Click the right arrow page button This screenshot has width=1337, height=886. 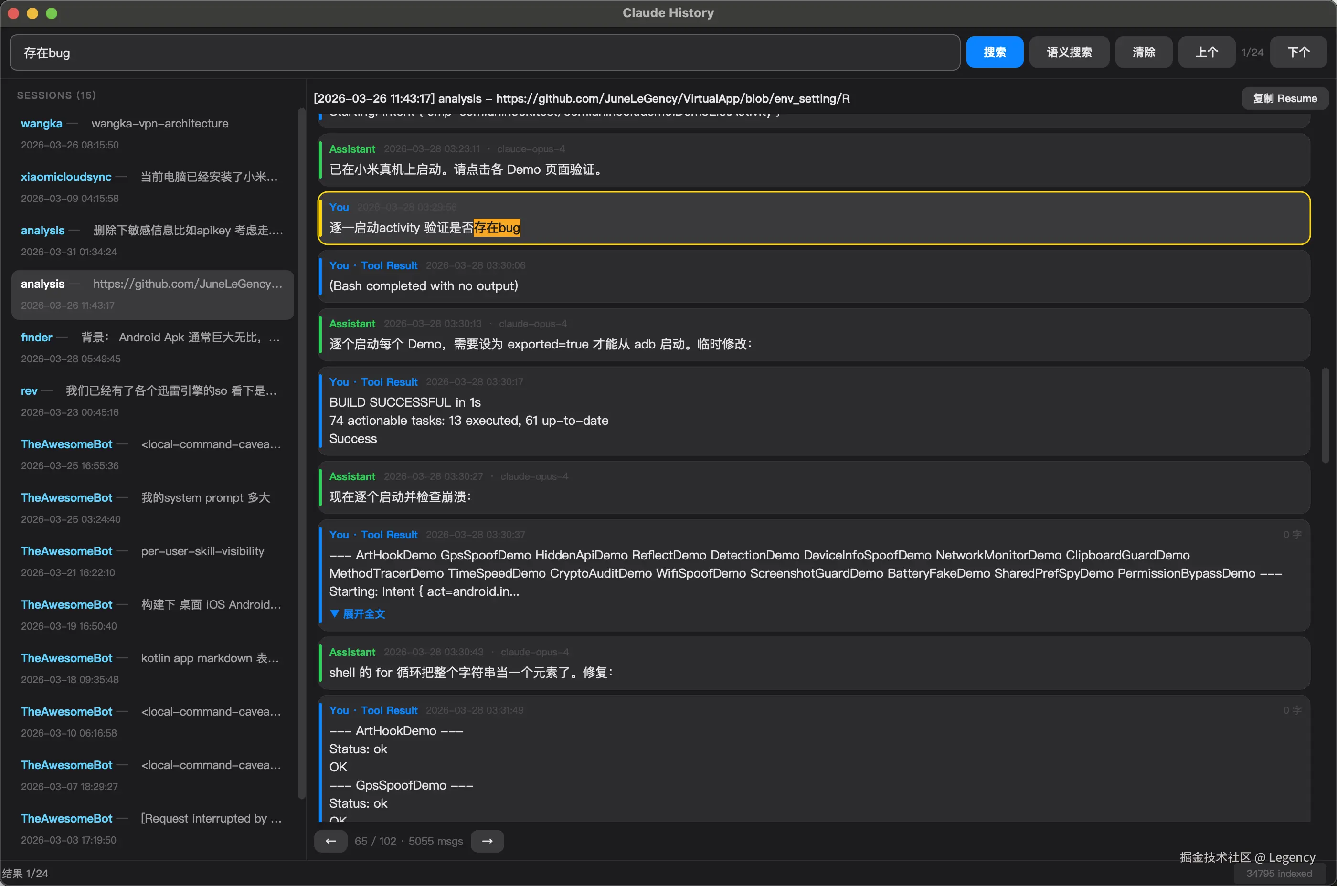[x=487, y=841]
